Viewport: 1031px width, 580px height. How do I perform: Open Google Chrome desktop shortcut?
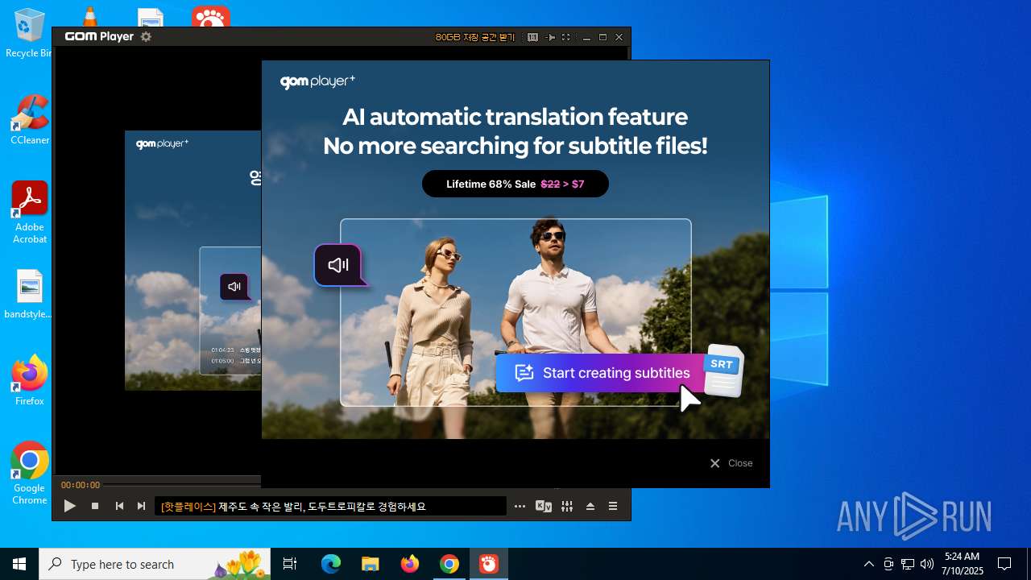click(x=30, y=474)
